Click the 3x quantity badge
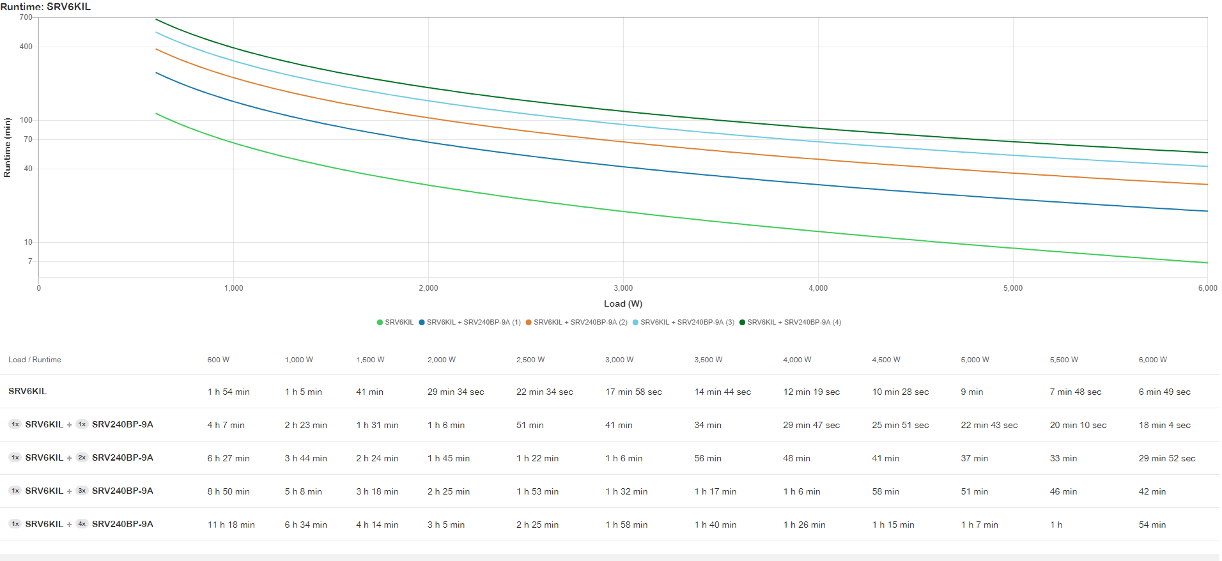This screenshot has height=561, width=1222. tap(82, 491)
